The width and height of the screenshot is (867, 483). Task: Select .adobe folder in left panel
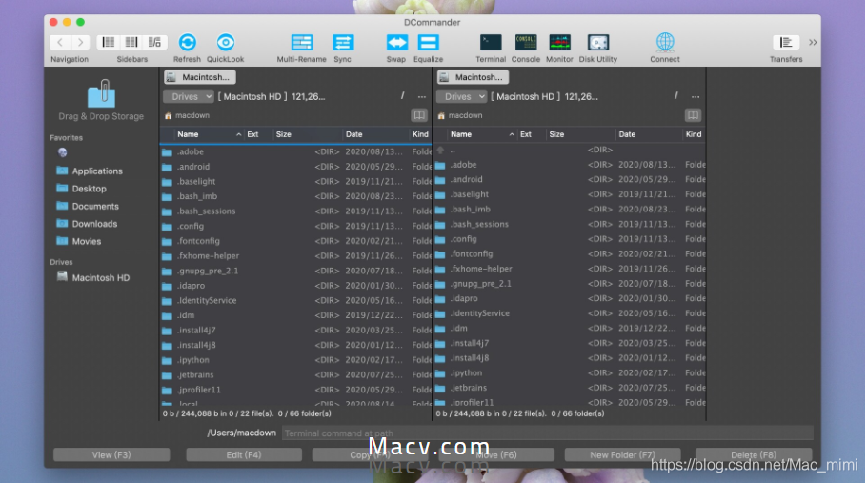(x=295, y=151)
